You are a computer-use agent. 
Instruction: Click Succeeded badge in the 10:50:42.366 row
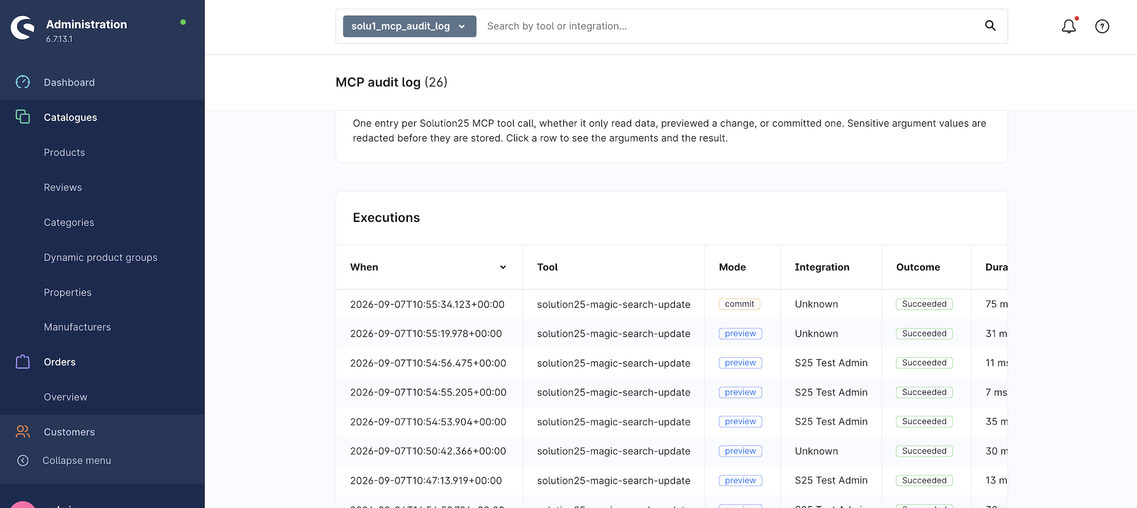point(924,451)
